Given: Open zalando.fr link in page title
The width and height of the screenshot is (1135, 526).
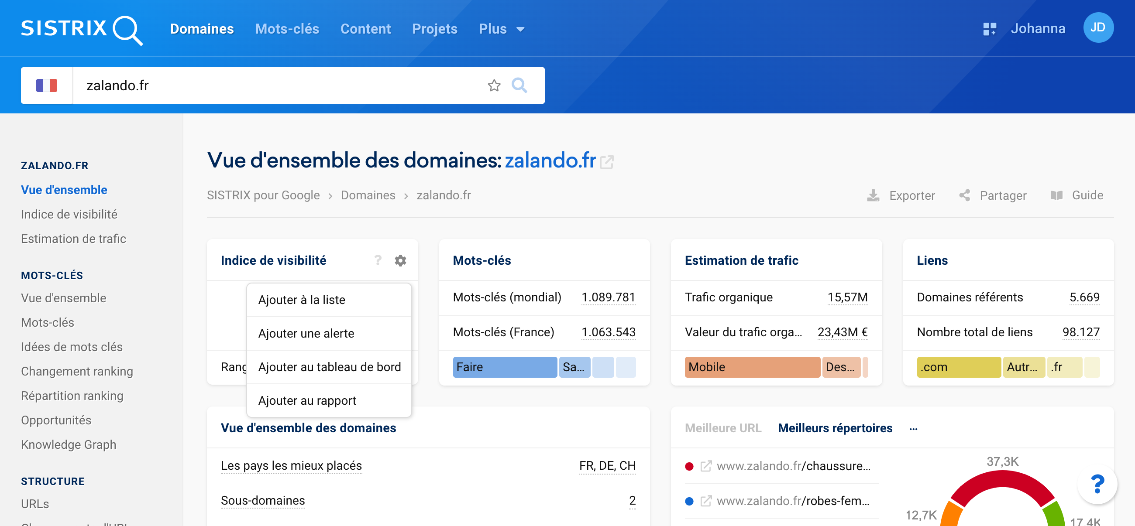Looking at the screenshot, I should (550, 161).
